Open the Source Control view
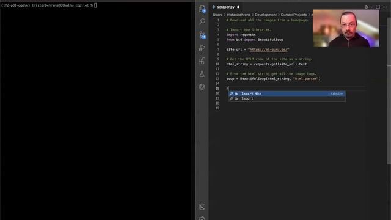391x220 pixels. pyautogui.click(x=202, y=35)
